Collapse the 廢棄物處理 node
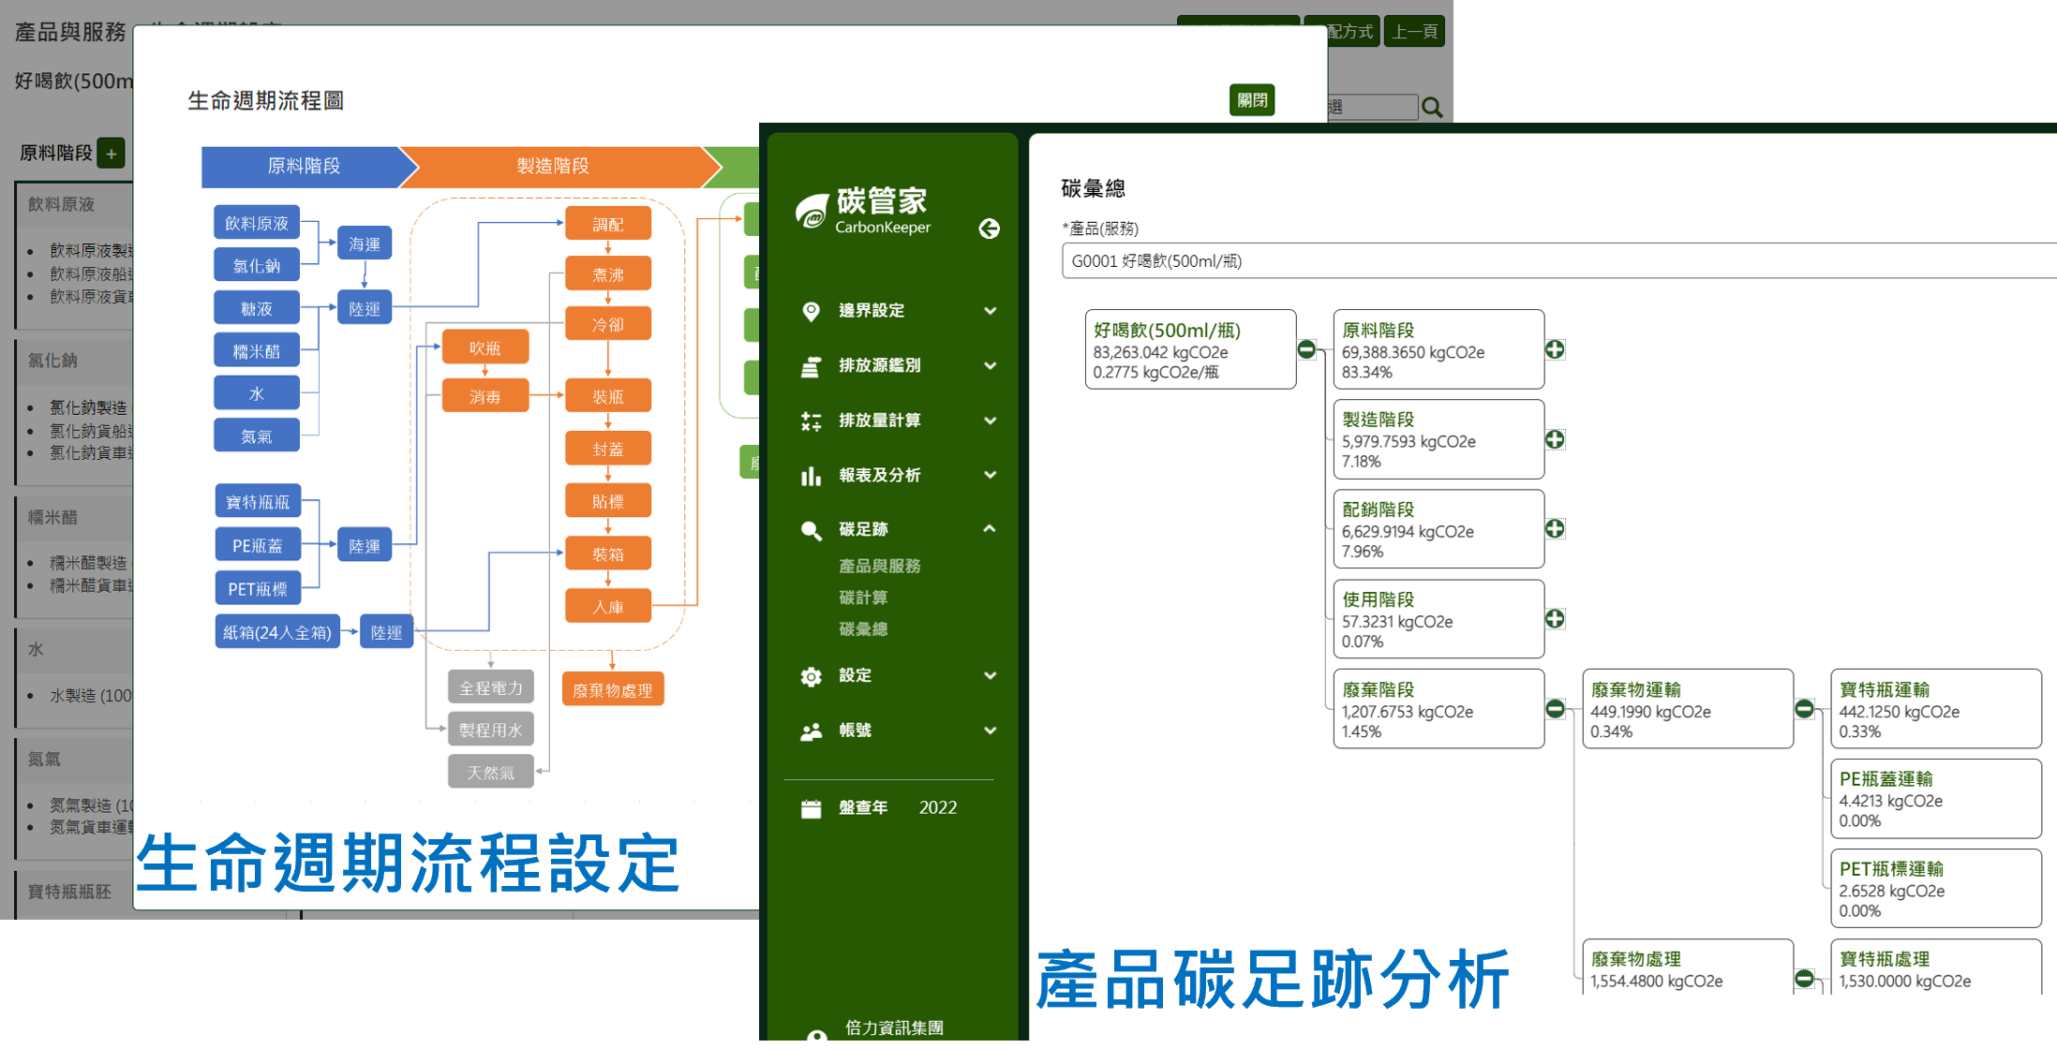Viewport: 2057px width, 1063px height. pos(1804,979)
